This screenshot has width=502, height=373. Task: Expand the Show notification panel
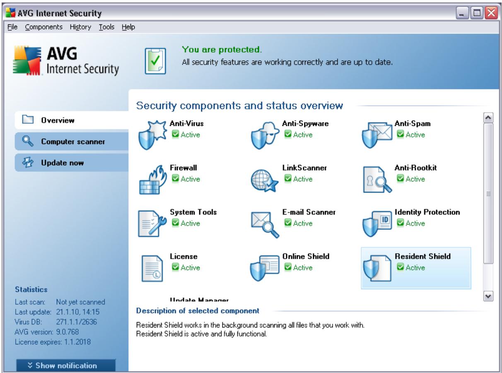click(x=65, y=365)
